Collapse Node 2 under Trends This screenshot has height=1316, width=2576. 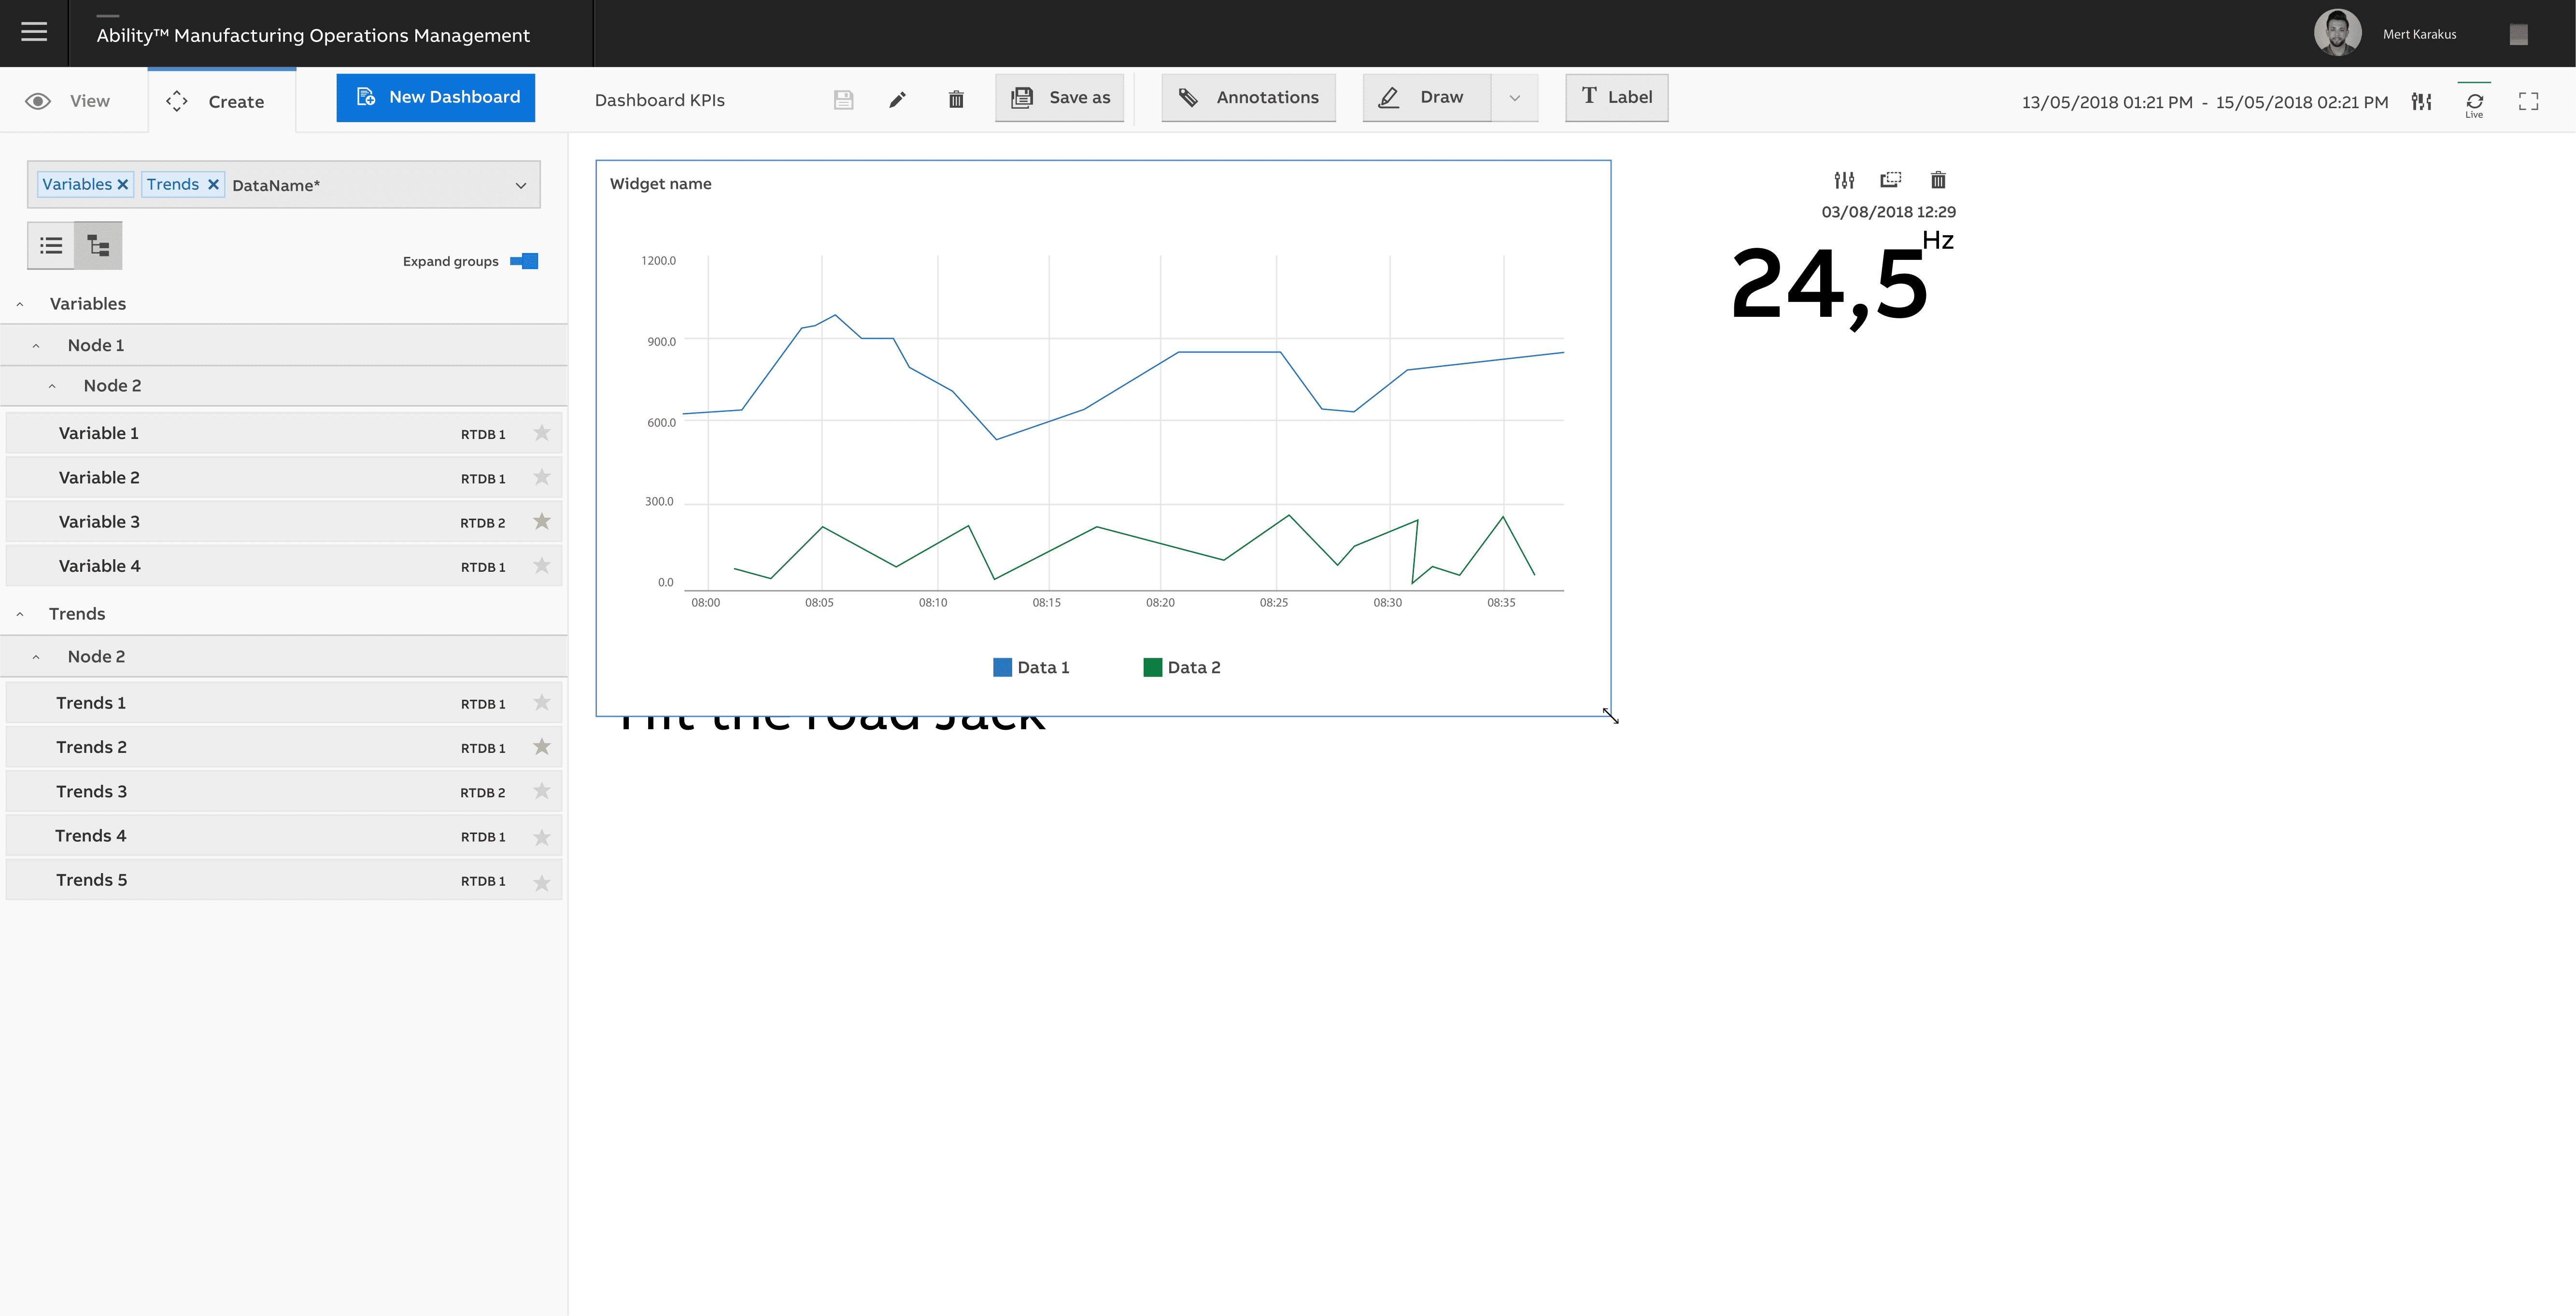[x=36, y=657]
